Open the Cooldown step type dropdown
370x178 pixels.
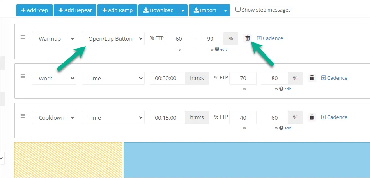pos(54,117)
